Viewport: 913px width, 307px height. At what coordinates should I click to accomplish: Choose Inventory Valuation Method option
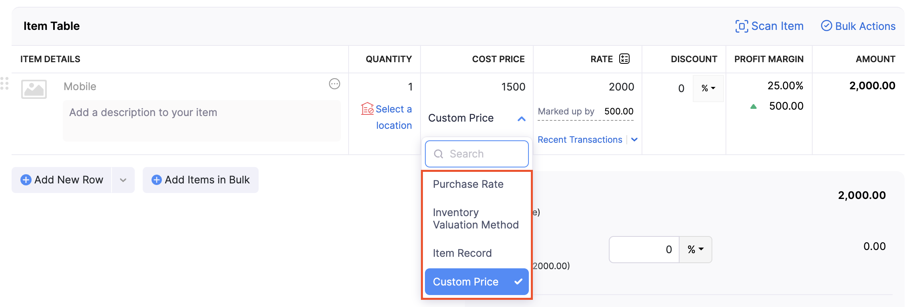tap(475, 218)
